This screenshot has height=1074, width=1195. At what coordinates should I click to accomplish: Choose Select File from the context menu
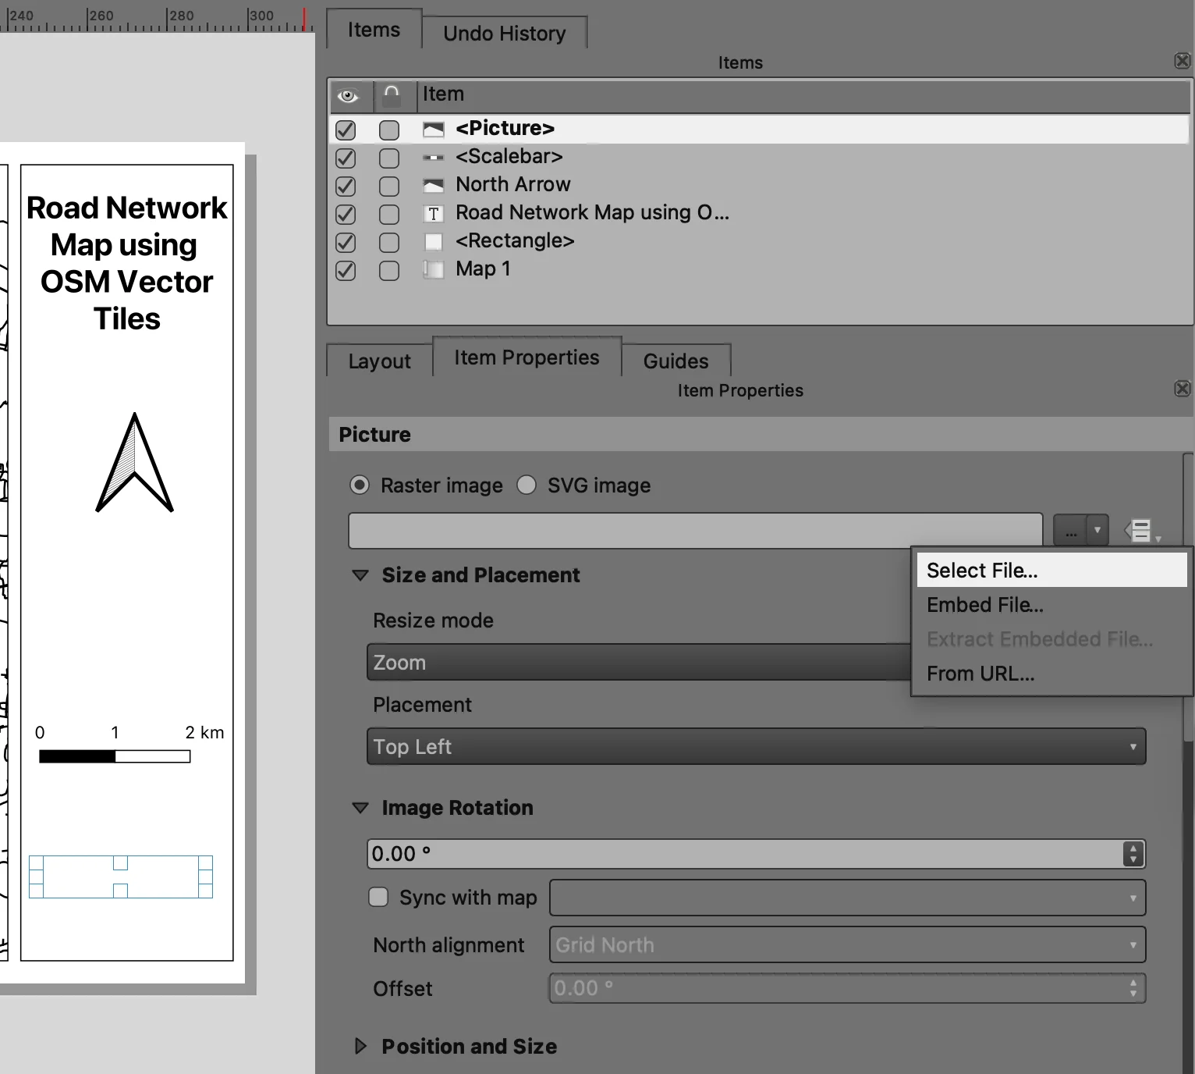[981, 570]
